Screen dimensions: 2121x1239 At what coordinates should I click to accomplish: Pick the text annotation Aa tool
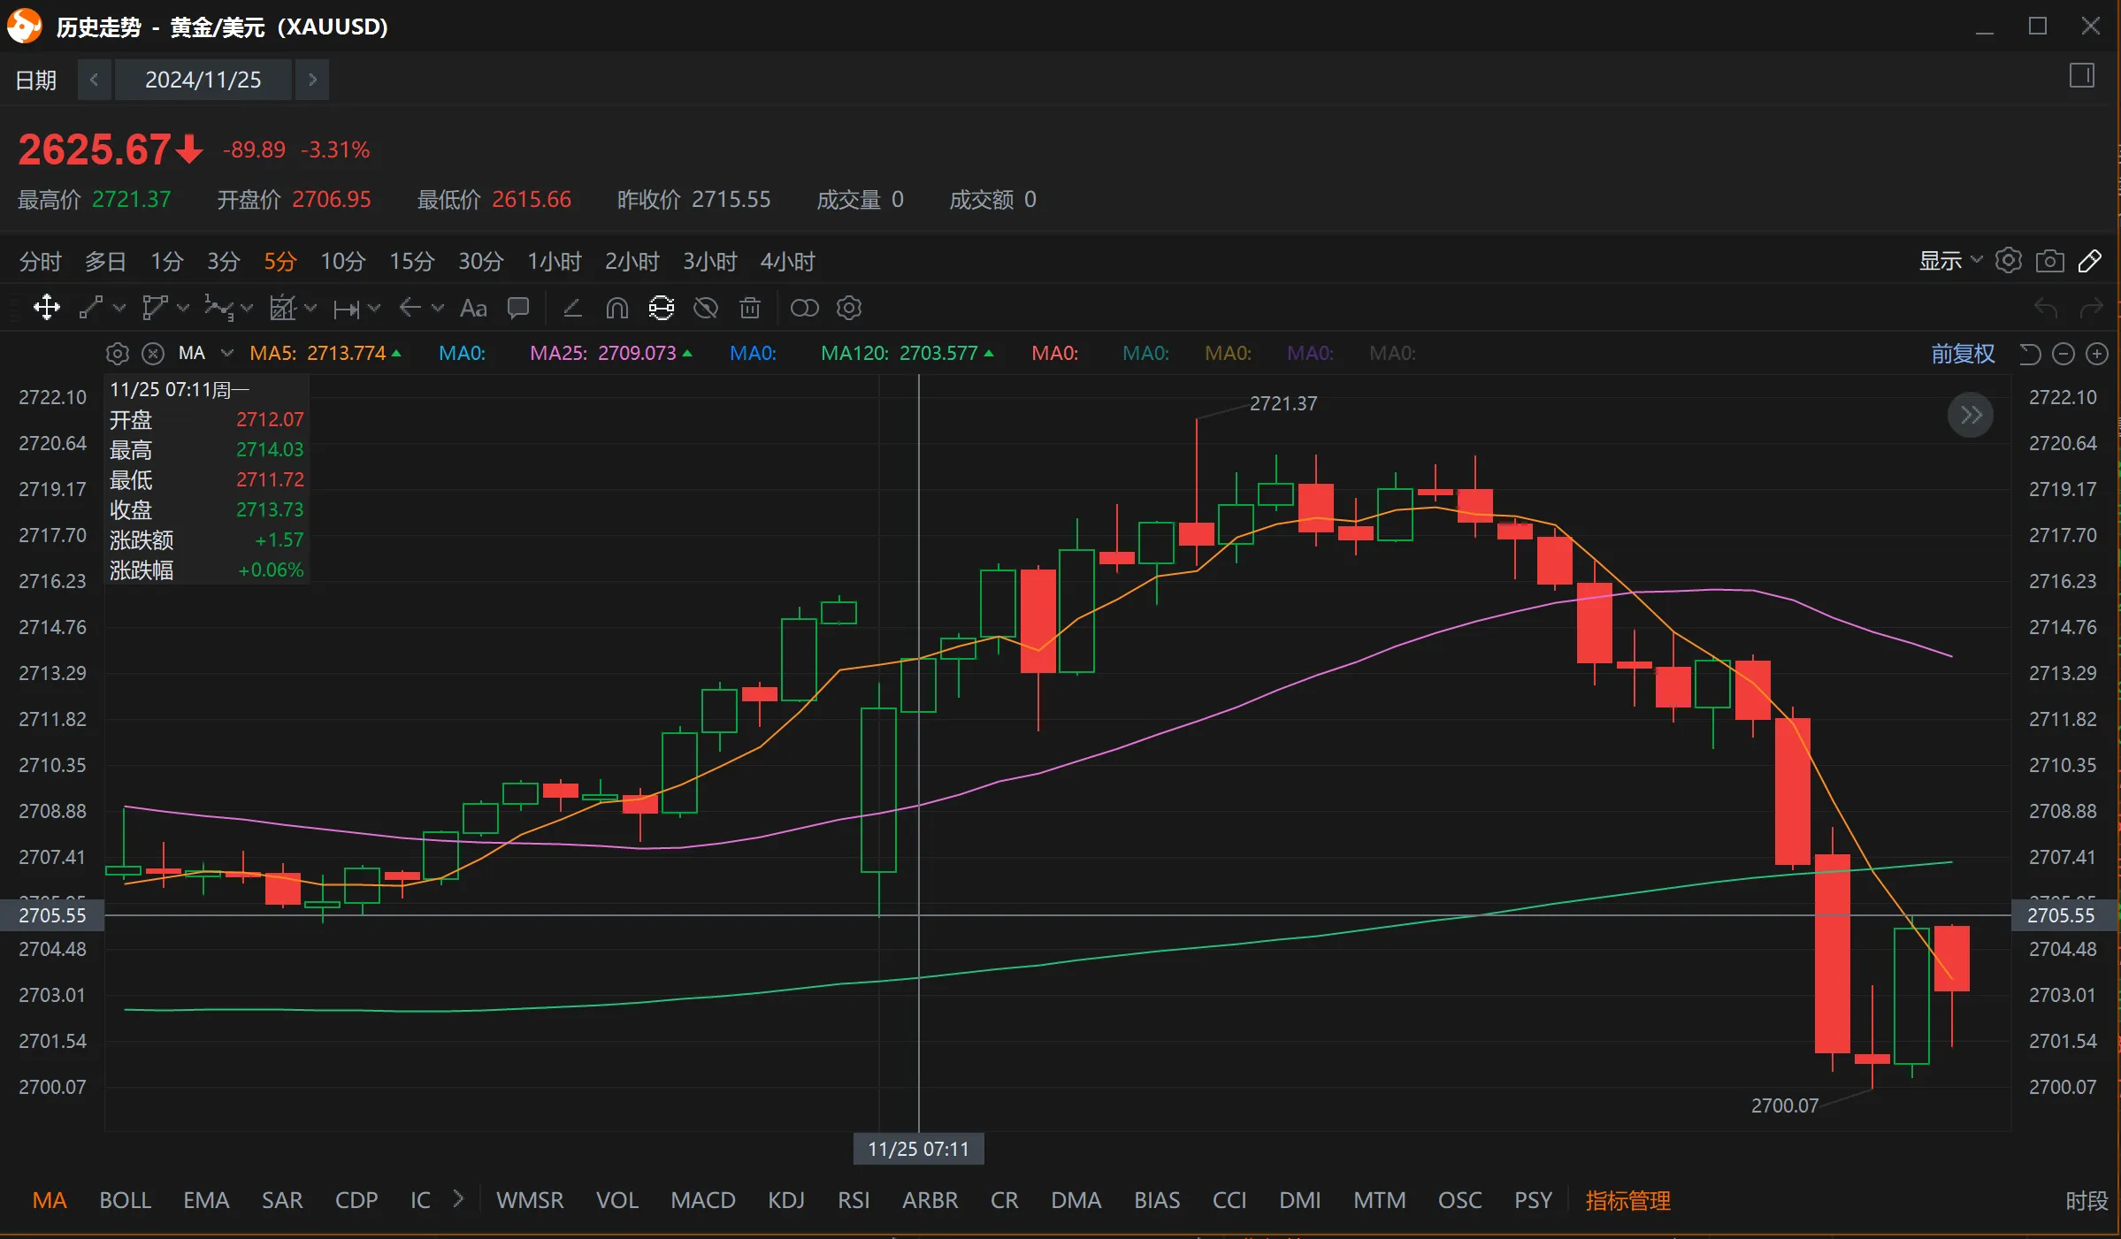[x=473, y=308]
